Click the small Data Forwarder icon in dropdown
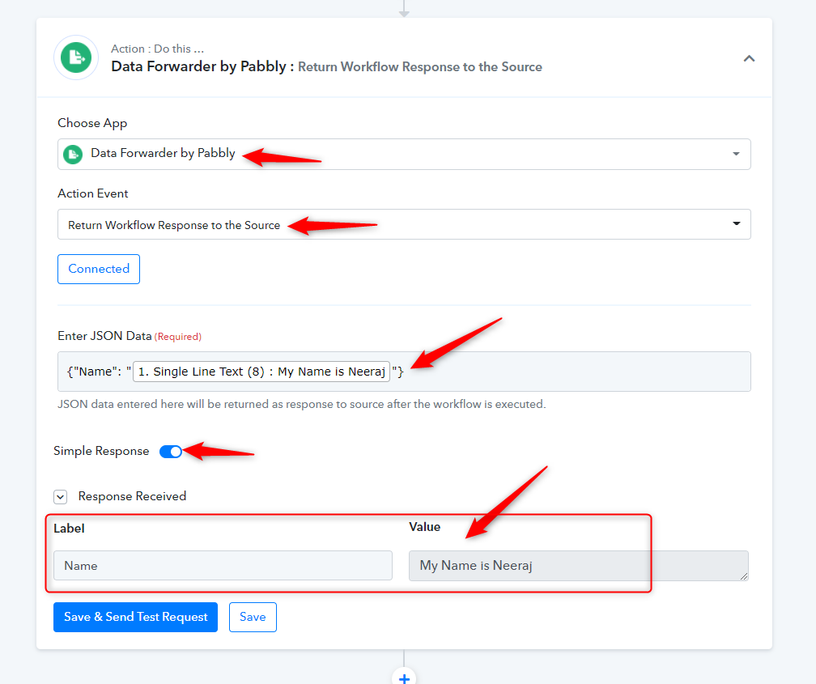The width and height of the screenshot is (816, 684). [73, 154]
